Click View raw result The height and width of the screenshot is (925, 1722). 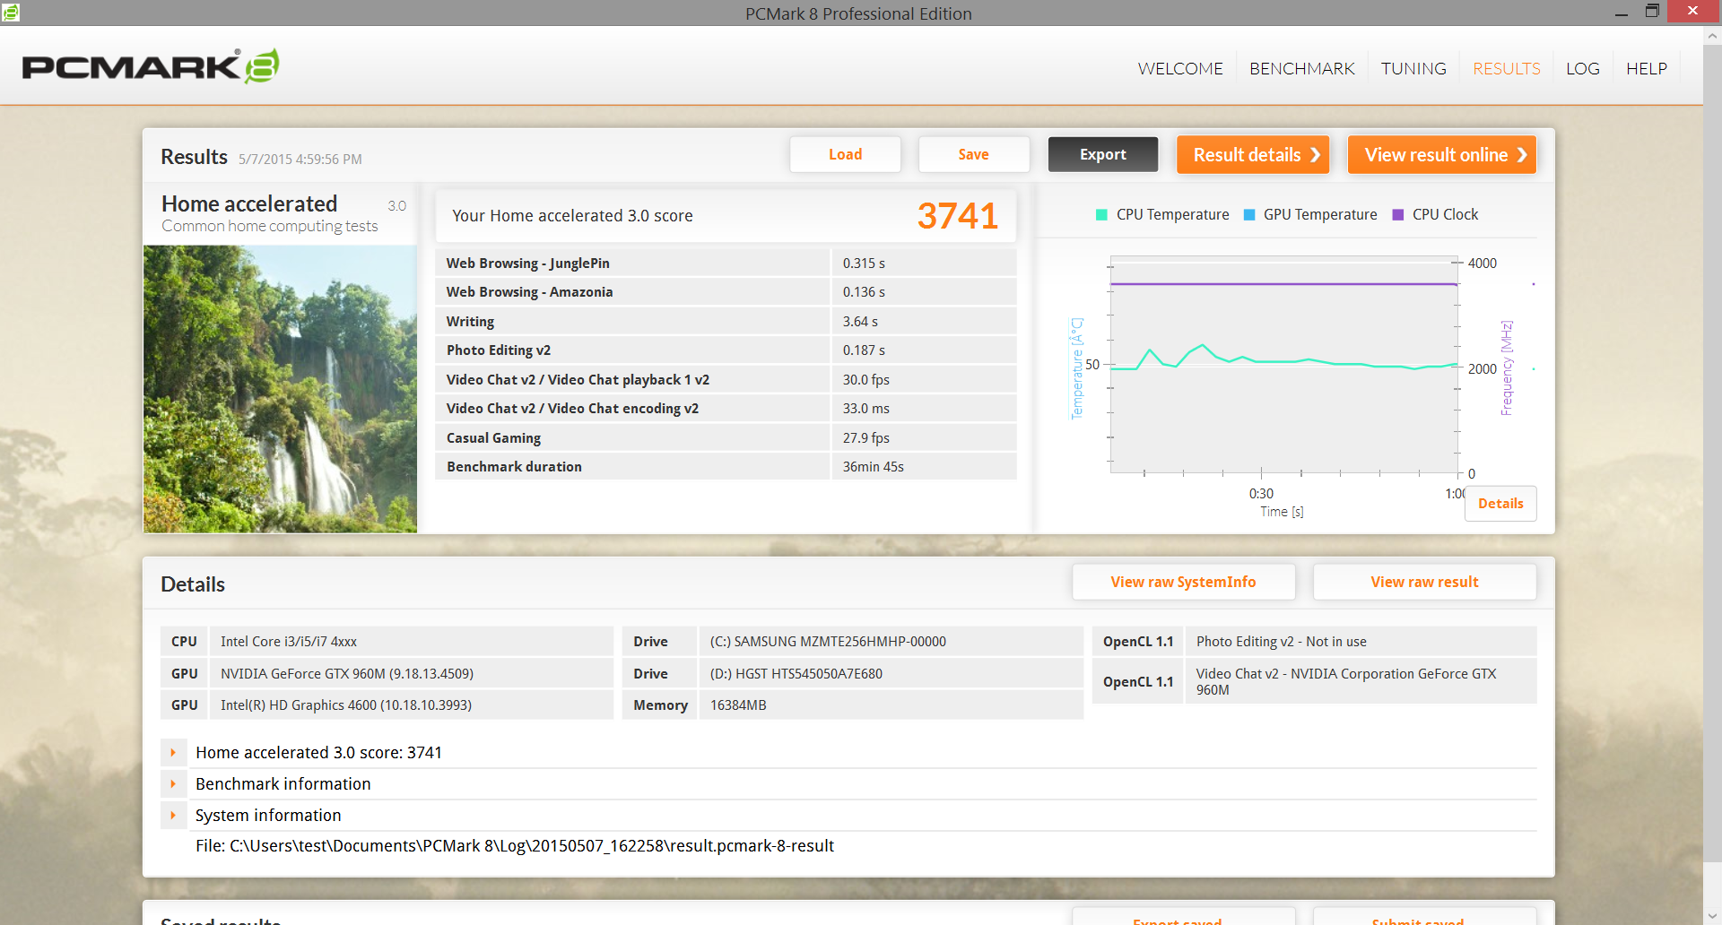pos(1424,582)
